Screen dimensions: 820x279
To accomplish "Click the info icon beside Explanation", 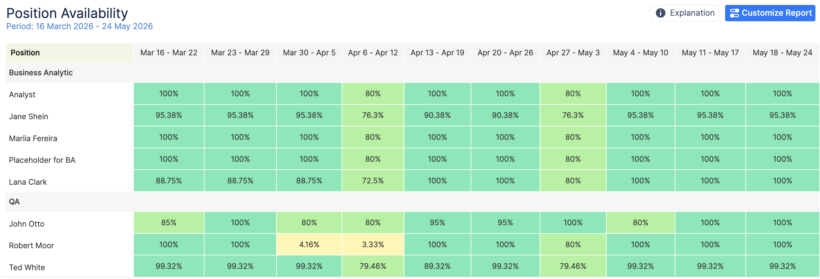I will point(660,13).
